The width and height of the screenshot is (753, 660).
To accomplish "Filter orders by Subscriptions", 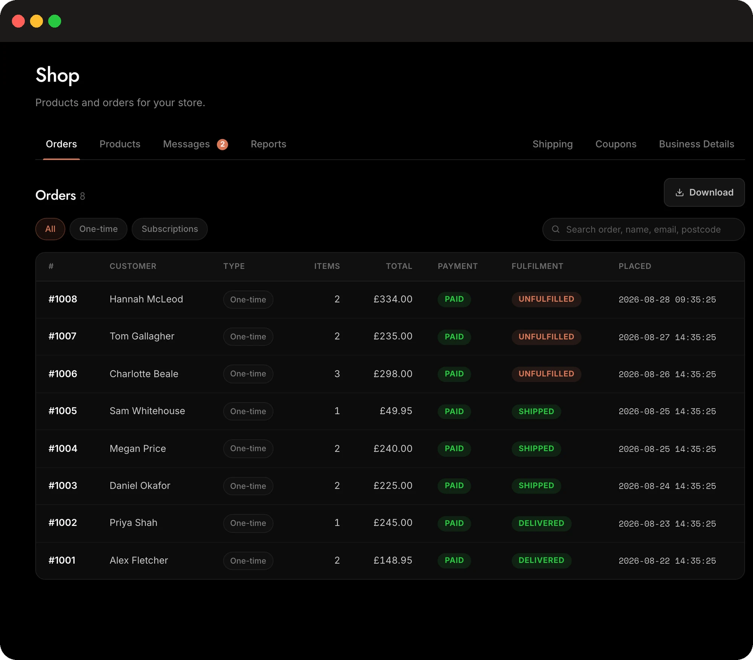I will click(169, 229).
